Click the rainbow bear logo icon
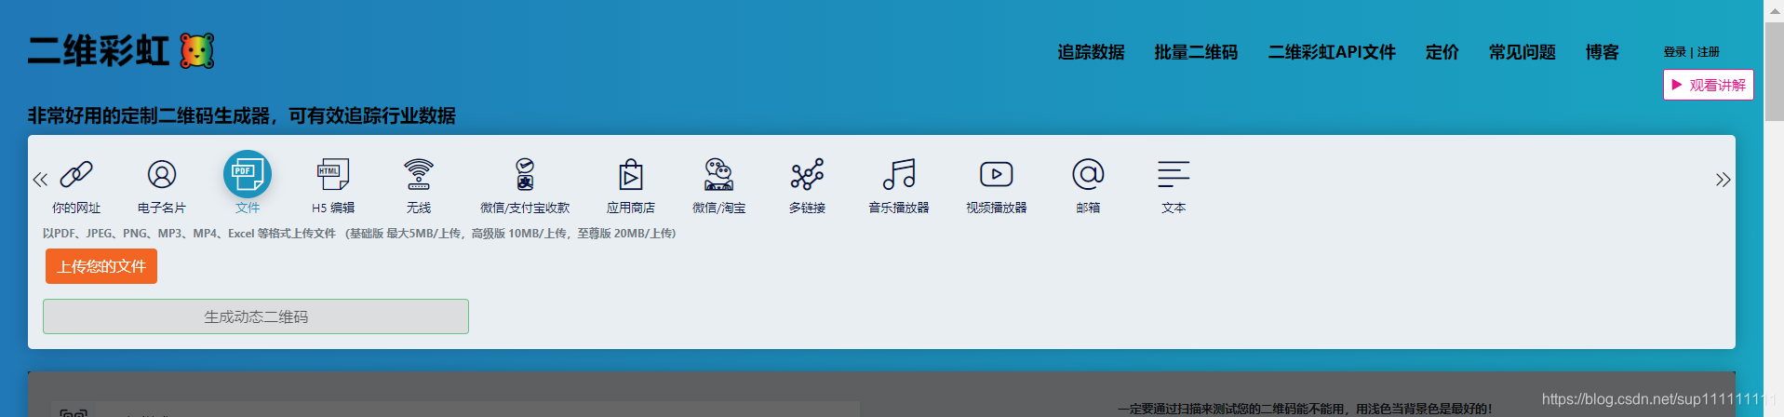The width and height of the screenshot is (1784, 417). pos(197,51)
